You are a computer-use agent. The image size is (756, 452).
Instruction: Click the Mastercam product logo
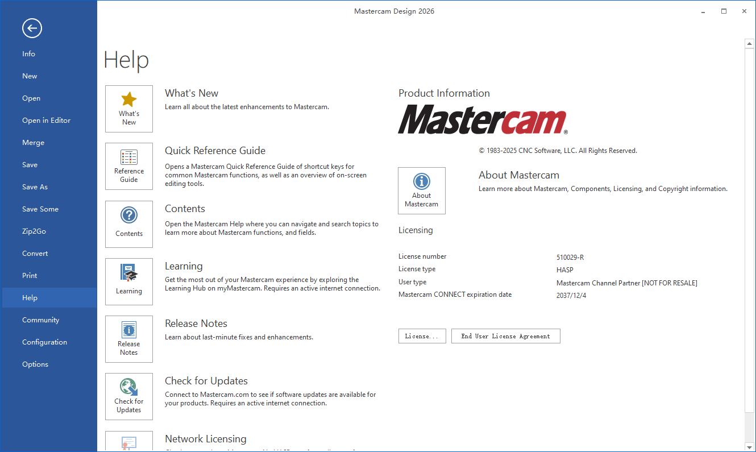point(482,120)
